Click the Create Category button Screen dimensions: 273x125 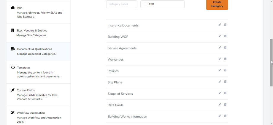217,4
